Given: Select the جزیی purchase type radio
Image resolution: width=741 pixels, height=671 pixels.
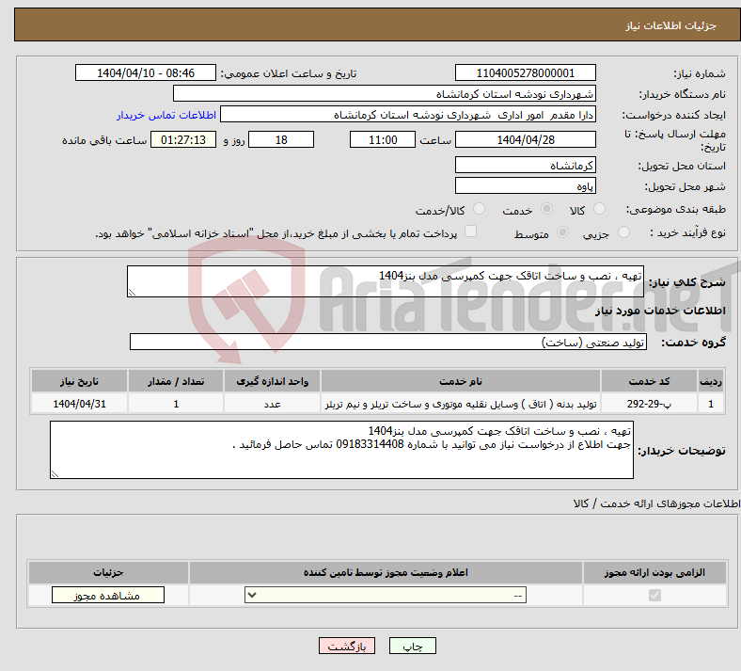Looking at the screenshot, I should click(623, 232).
